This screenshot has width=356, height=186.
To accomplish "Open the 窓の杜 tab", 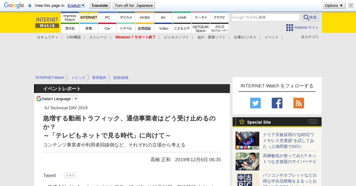I will click(x=70, y=28).
